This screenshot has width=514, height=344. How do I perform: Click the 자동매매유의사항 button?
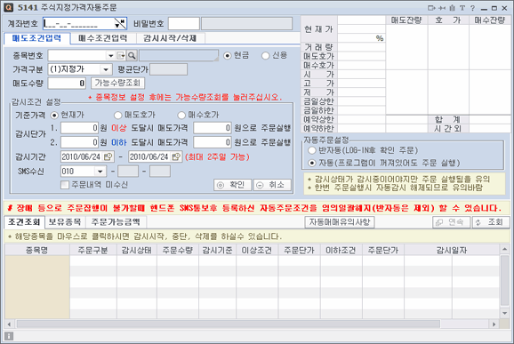click(340, 222)
